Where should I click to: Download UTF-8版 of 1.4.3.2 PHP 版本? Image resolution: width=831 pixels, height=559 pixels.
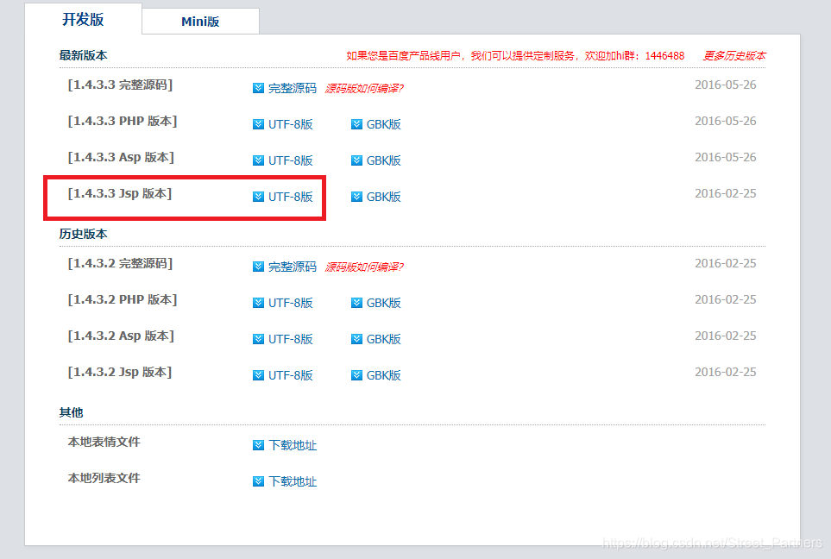[x=291, y=303]
